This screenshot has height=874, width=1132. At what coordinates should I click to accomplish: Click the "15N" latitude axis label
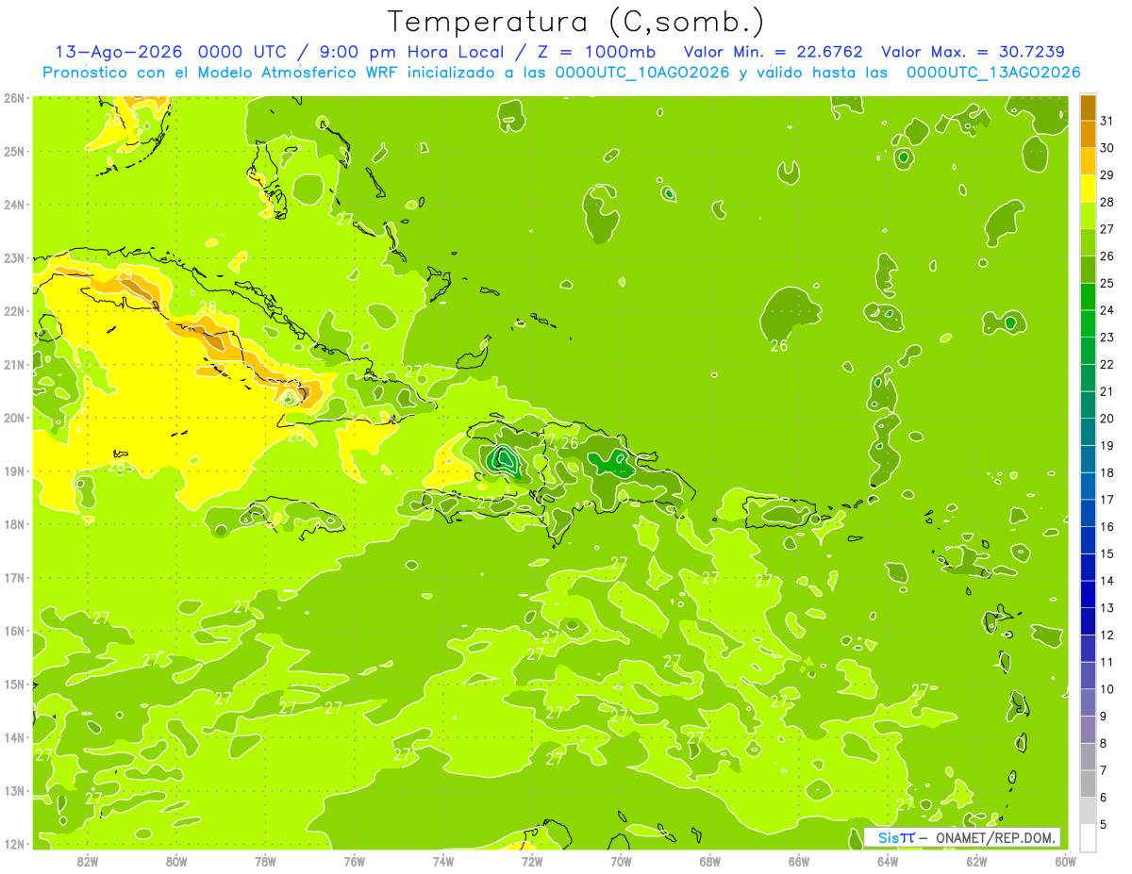[x=14, y=684]
